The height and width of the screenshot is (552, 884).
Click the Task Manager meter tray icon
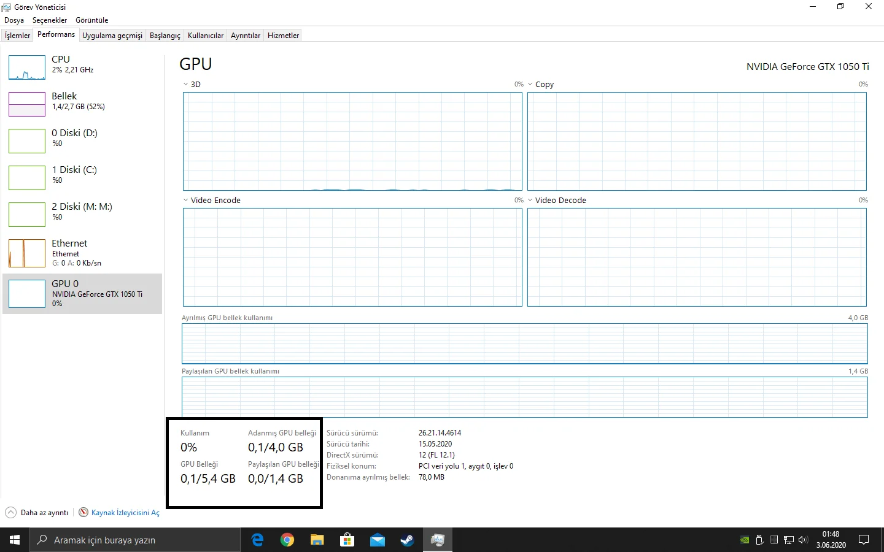click(774, 540)
